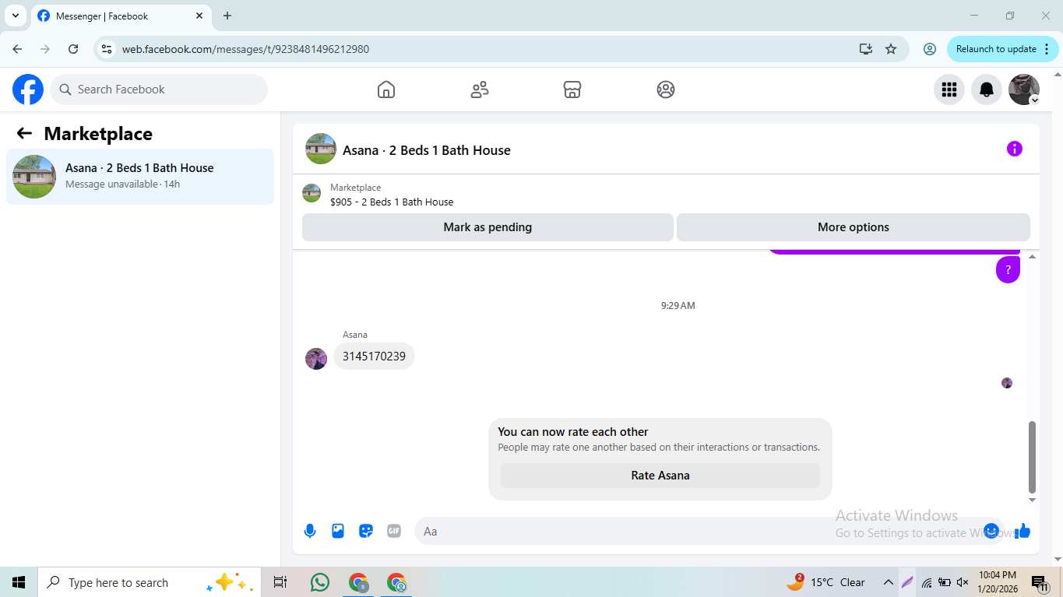The width and height of the screenshot is (1063, 597).
Task: Click the install app icon in address bar
Action: pos(866,49)
